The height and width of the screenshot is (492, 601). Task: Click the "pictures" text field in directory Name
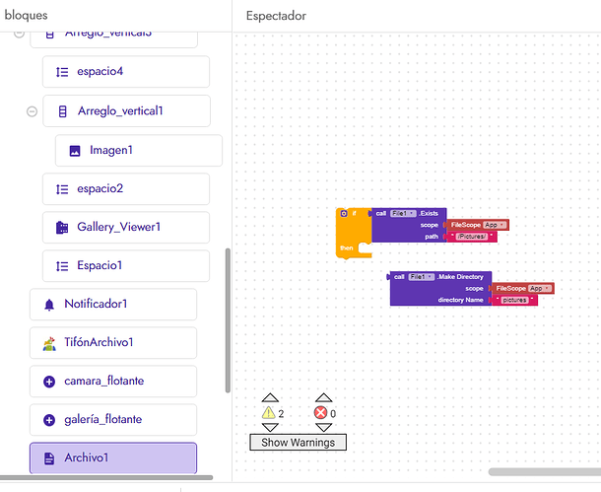[x=514, y=300]
